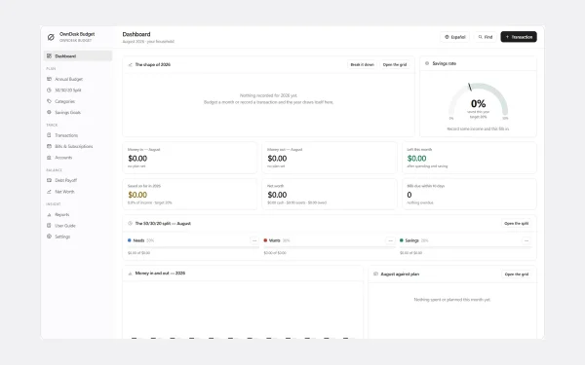The image size is (585, 365).
Task: Click the clock icon beside The 50/30/20 split
Action: click(x=131, y=224)
